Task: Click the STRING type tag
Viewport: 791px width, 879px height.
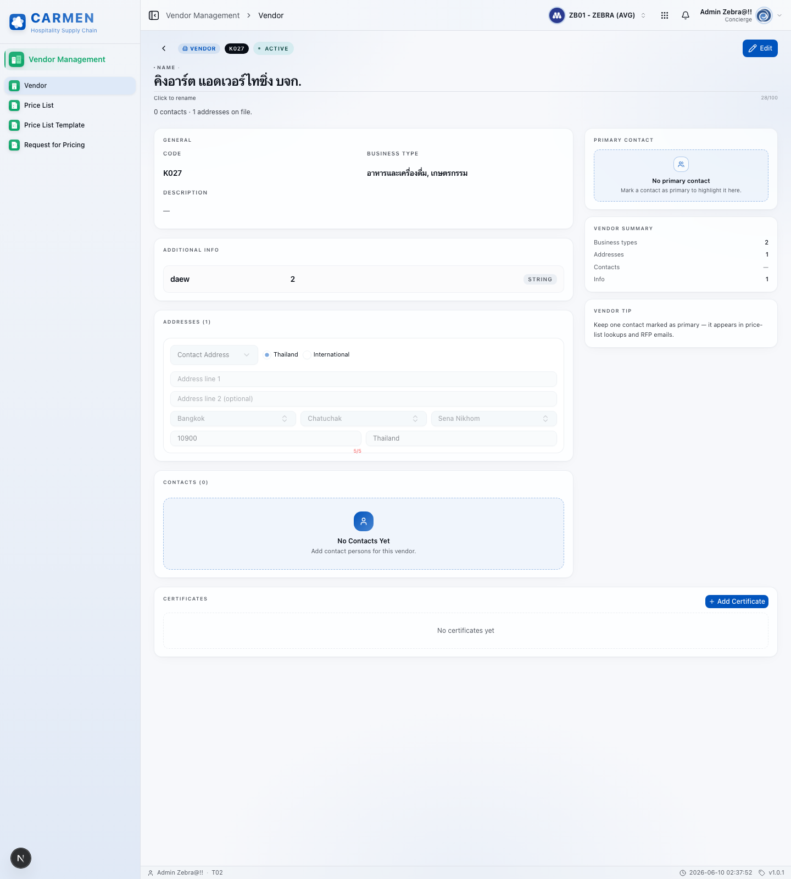Action: pyautogui.click(x=540, y=279)
